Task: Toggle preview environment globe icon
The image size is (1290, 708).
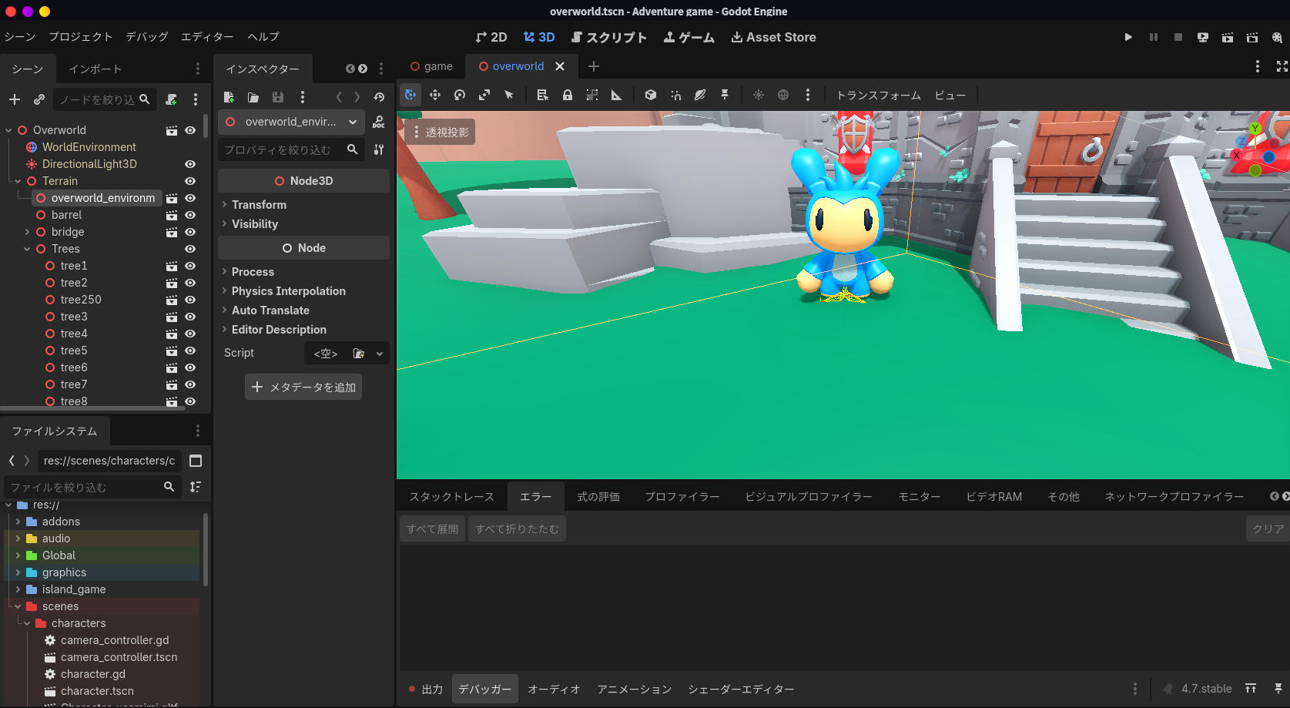Action: 783,95
